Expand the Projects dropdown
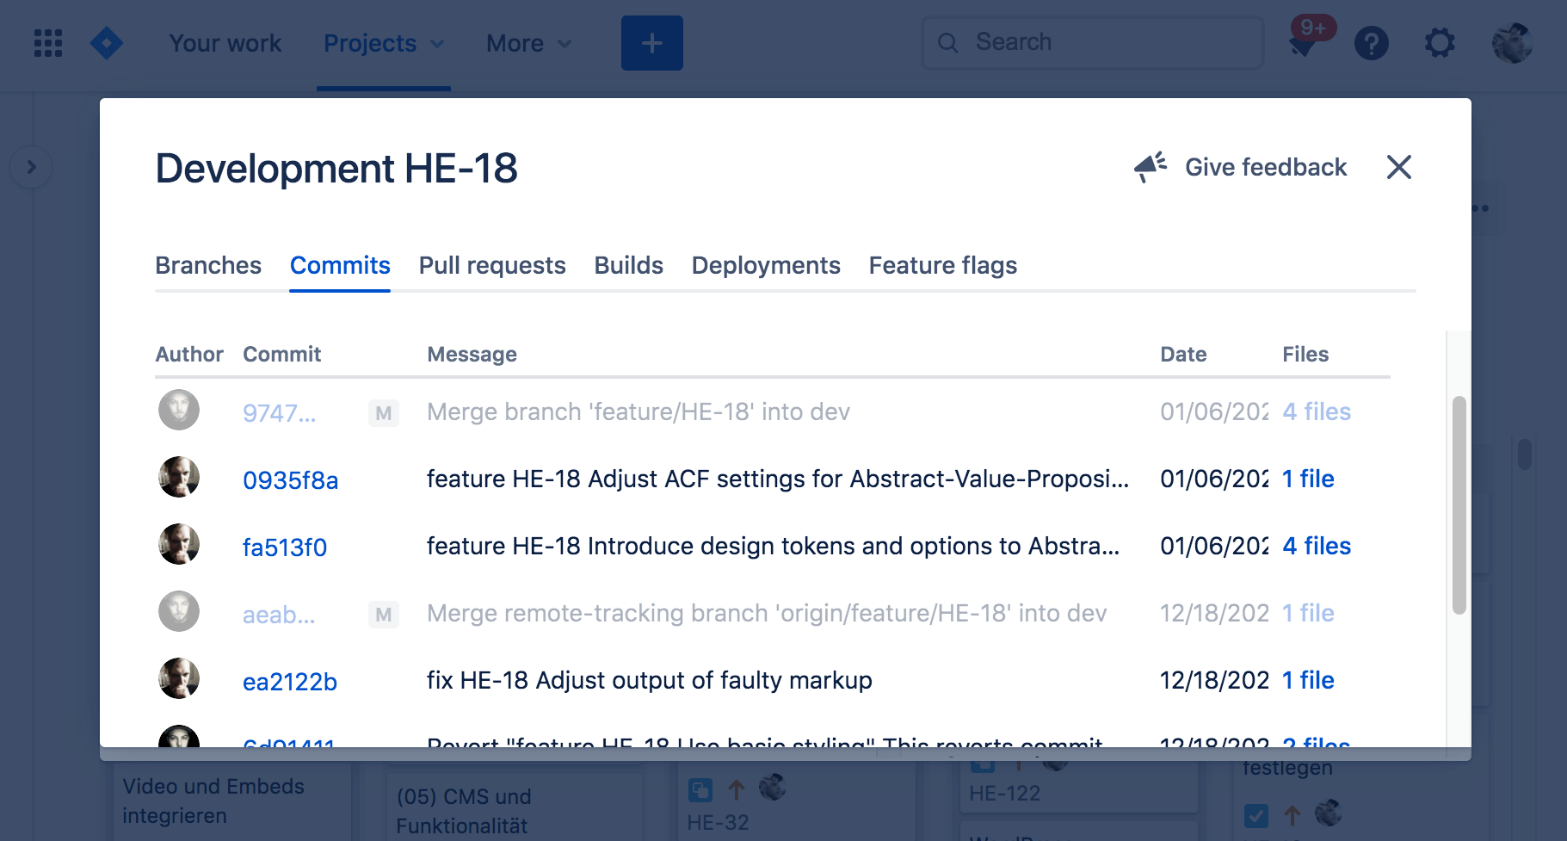This screenshot has height=841, width=1567. pyautogui.click(x=384, y=43)
